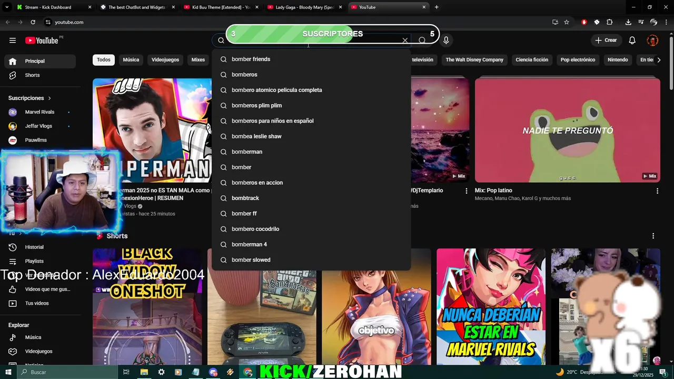Open a new tab with the plus button

(437, 7)
